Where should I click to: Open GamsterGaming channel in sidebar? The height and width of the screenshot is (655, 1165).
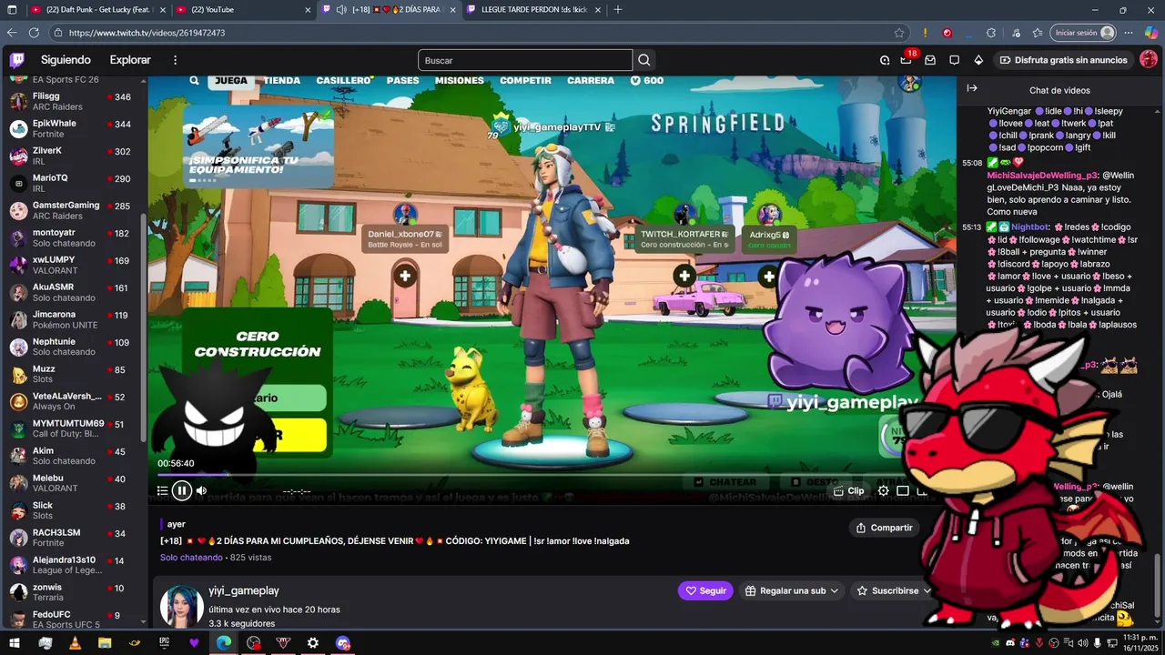click(x=73, y=210)
